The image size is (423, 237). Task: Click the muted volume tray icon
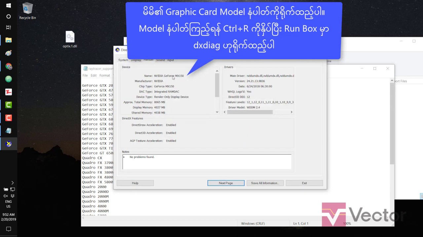tap(6, 196)
